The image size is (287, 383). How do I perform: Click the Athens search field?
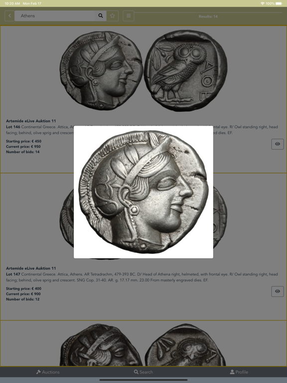[55, 16]
